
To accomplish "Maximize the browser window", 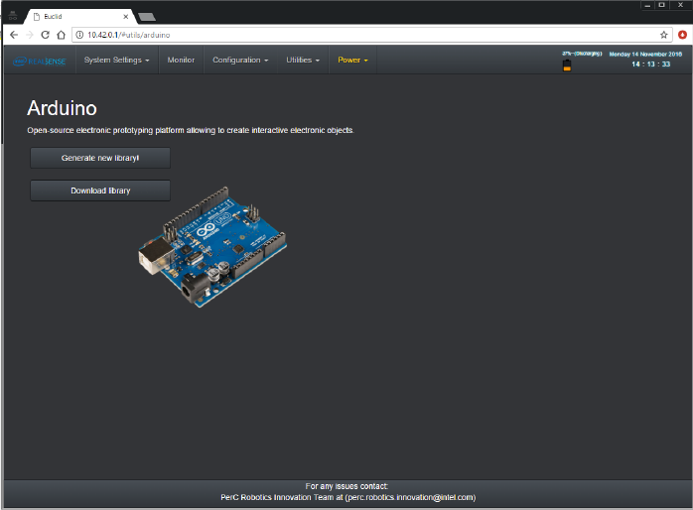I will pos(661,5).
